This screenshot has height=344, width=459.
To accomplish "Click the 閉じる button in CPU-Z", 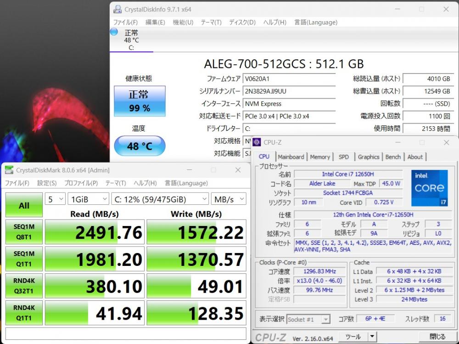I will [x=437, y=336].
